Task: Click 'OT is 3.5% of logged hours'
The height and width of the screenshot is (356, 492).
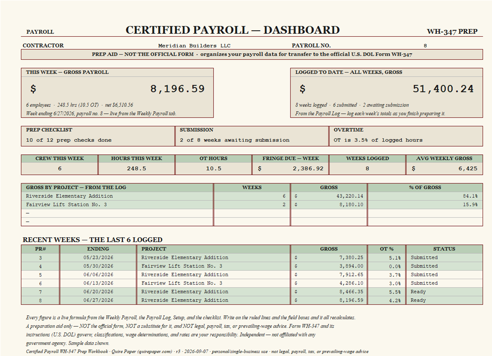Action: point(378,140)
